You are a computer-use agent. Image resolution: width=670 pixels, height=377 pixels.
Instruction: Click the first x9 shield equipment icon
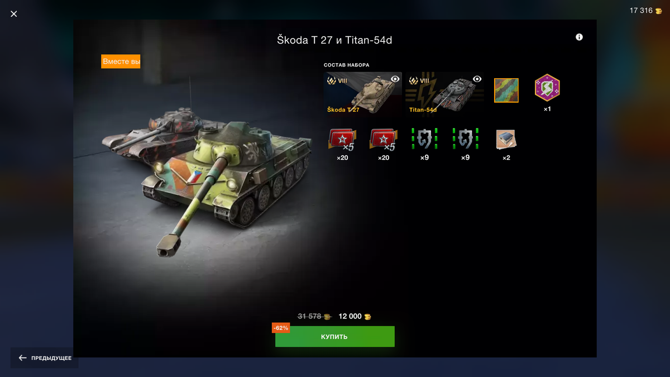click(x=424, y=139)
